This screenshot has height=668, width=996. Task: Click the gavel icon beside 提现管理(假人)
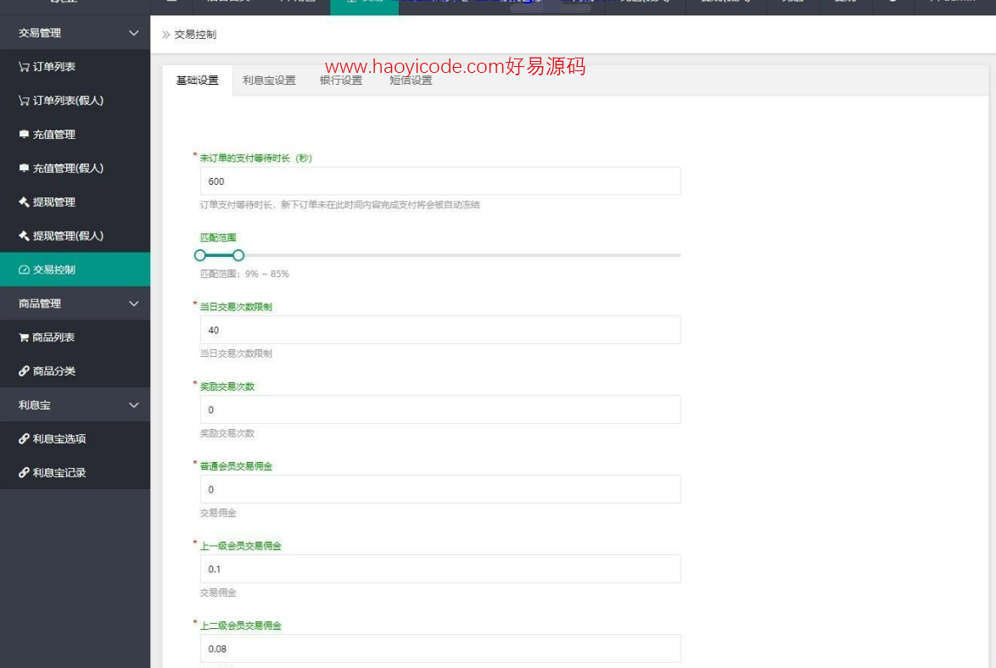[24, 237]
